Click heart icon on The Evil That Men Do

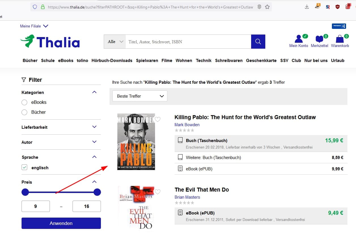click(x=158, y=192)
